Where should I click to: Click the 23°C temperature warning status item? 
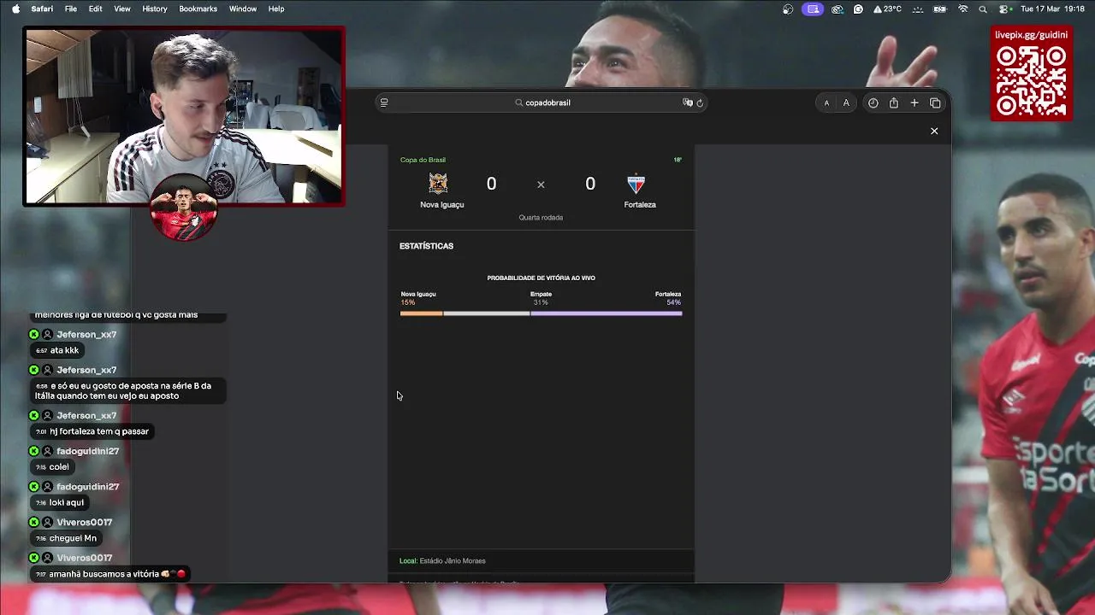point(887,9)
